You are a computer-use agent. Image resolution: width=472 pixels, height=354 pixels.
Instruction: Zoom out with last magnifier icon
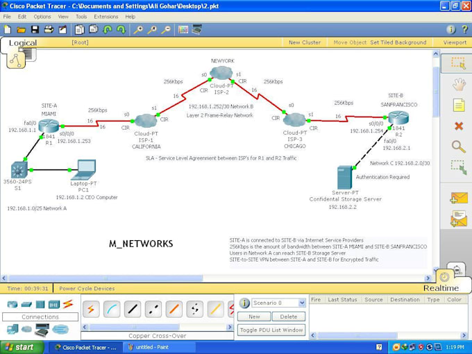point(166,29)
